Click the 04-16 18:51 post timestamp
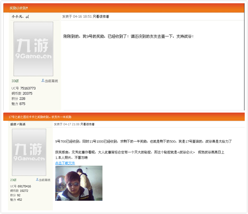This screenshot has height=214, width=248. 82,16
